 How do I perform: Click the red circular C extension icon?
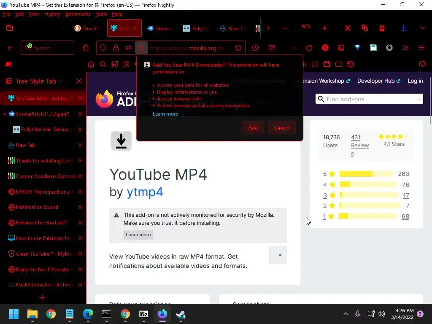pos(325,48)
